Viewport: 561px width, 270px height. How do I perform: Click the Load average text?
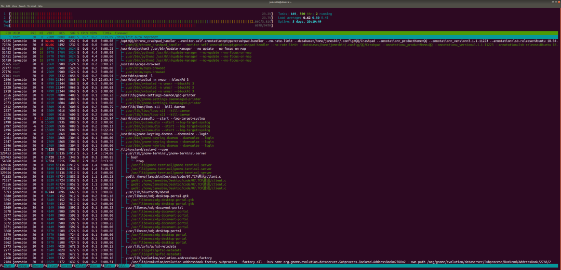point(303,18)
